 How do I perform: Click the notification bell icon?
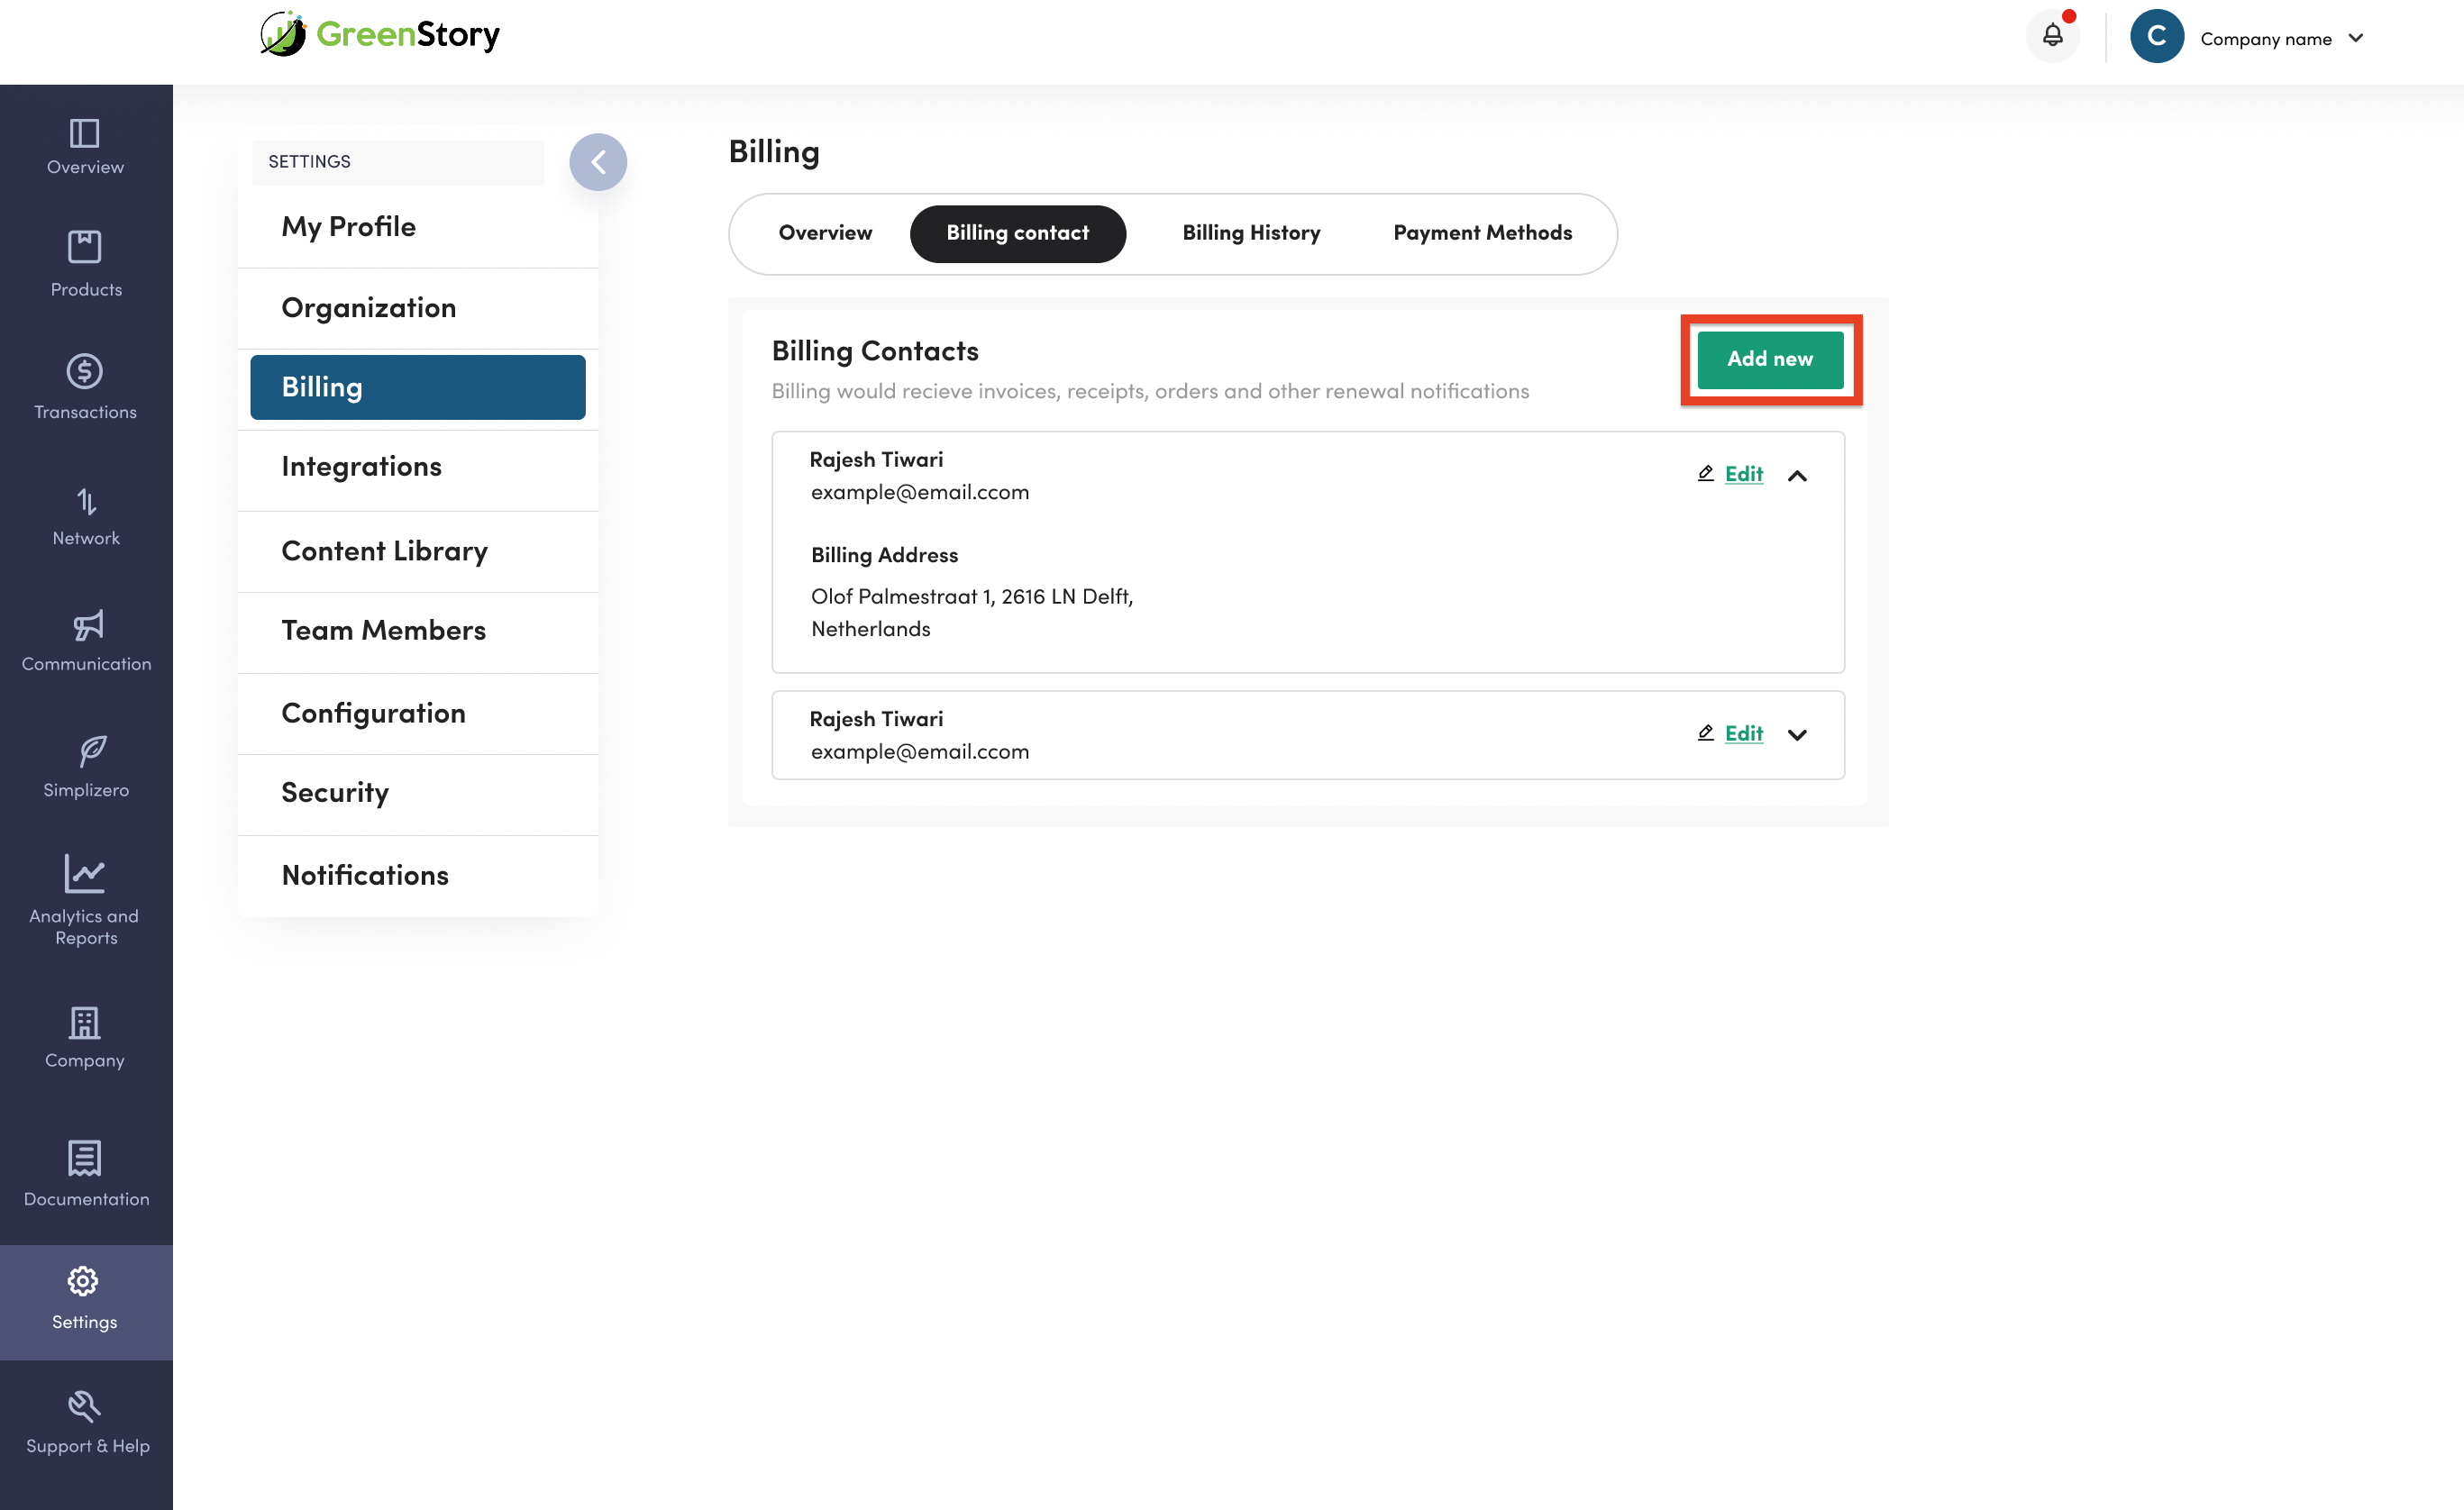(x=2052, y=36)
